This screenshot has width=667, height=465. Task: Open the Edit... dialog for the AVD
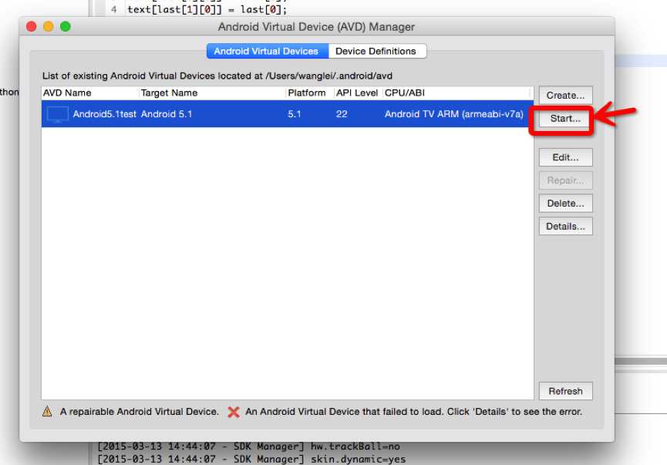(x=565, y=157)
